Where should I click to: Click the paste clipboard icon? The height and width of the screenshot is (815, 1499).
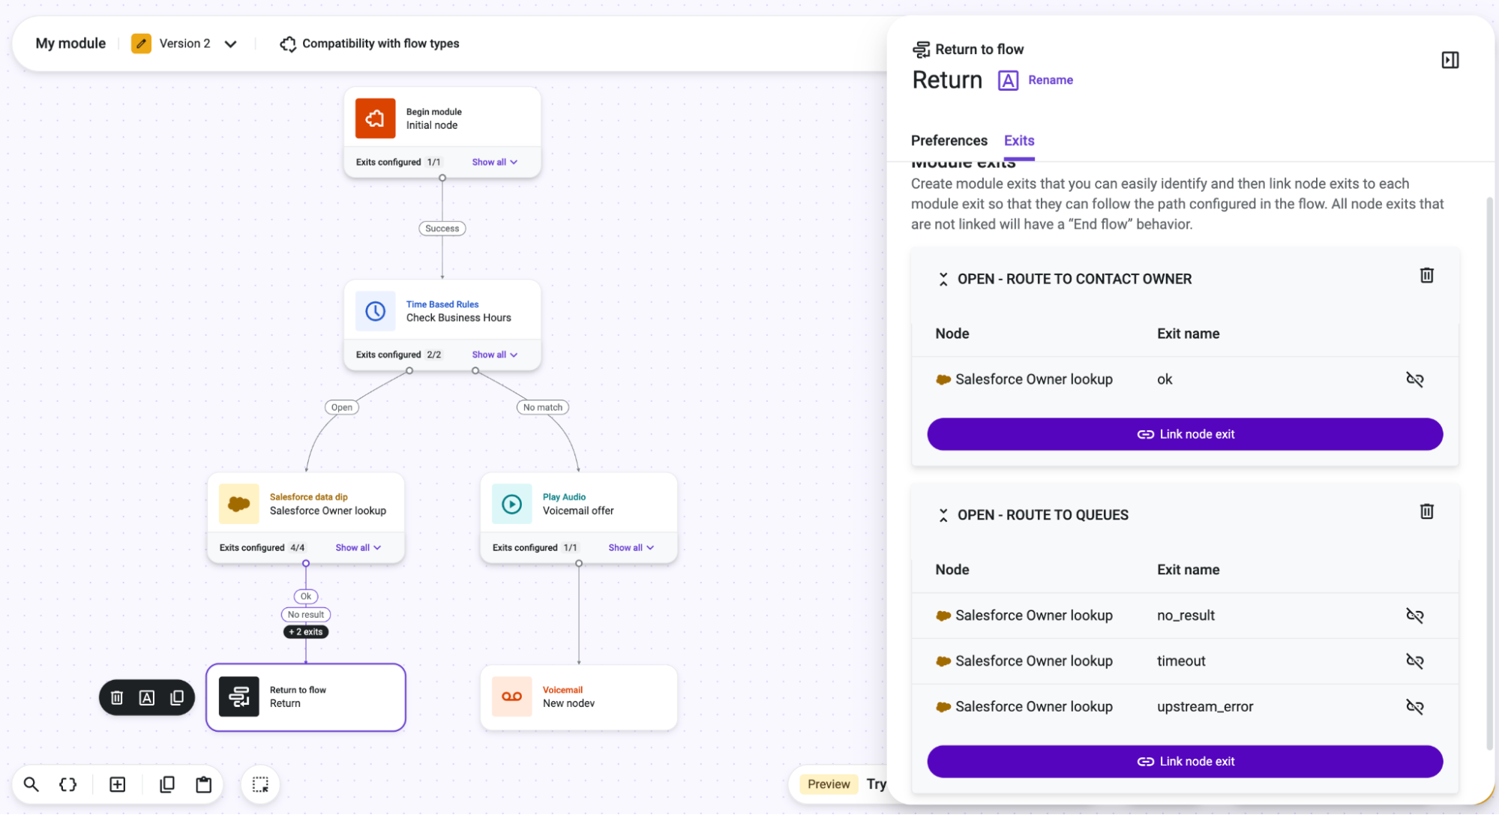(203, 784)
